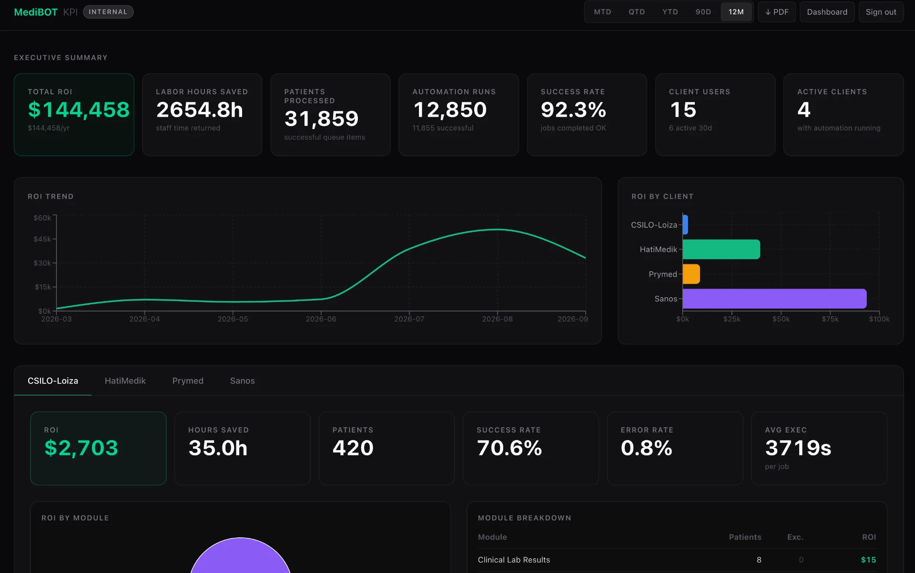Click the $15 ROI value

point(868,560)
